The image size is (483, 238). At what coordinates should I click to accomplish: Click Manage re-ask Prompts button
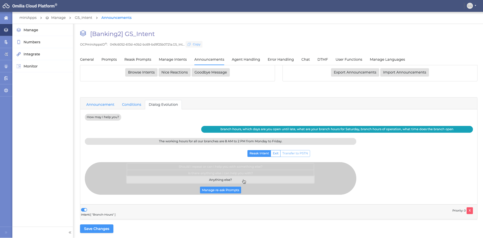[x=220, y=190]
